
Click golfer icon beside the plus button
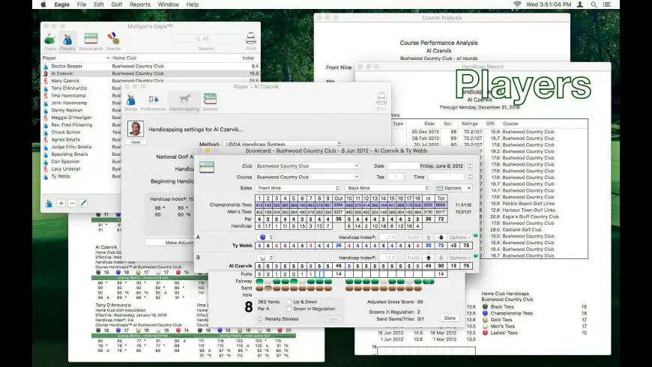49,203
